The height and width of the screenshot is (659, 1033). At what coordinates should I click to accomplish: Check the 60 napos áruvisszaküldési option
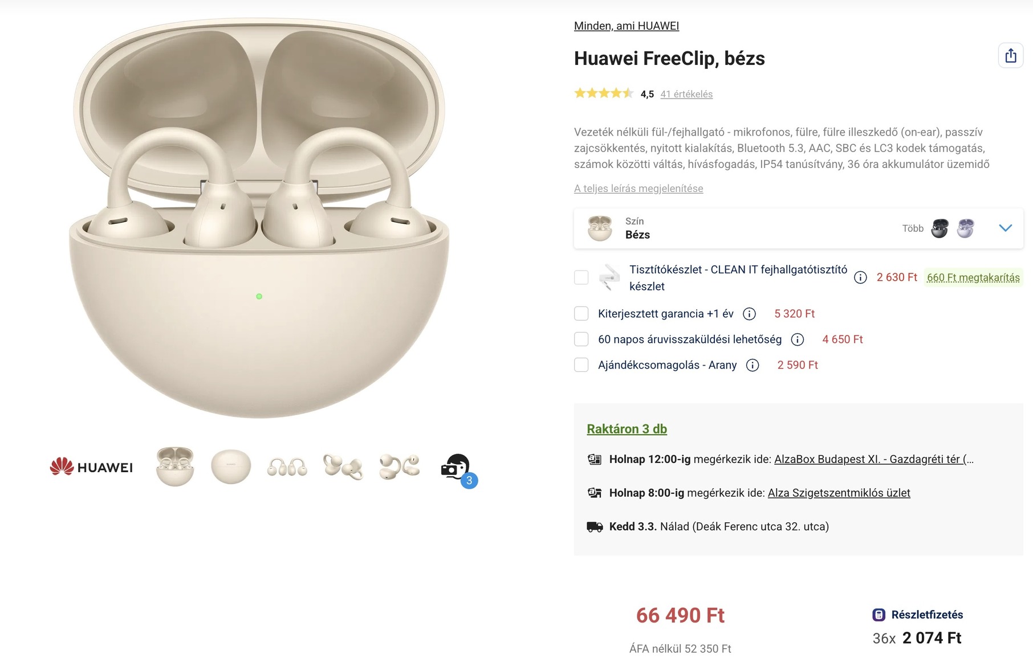581,339
